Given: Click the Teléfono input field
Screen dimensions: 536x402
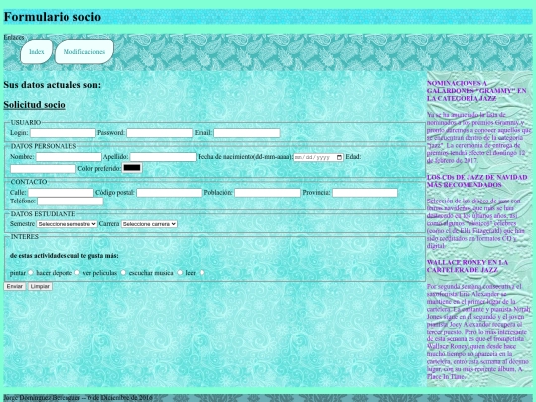Looking at the screenshot, I should (70, 201).
